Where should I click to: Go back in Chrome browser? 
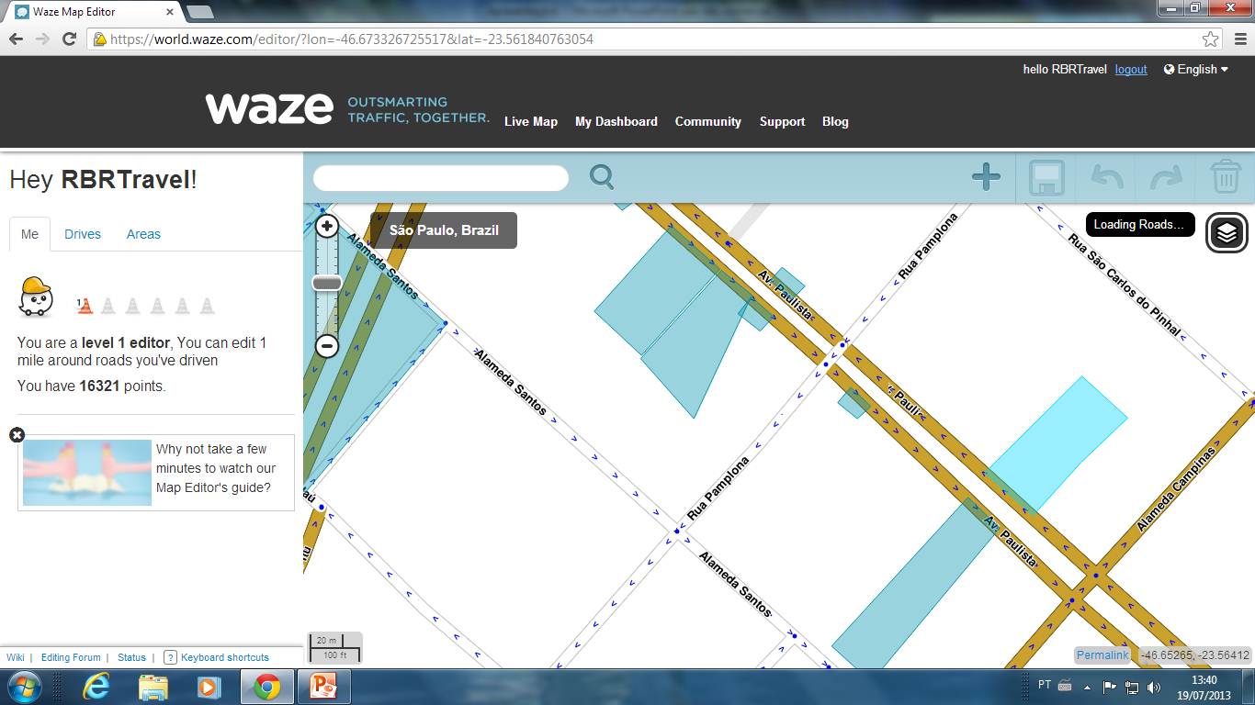(x=16, y=39)
